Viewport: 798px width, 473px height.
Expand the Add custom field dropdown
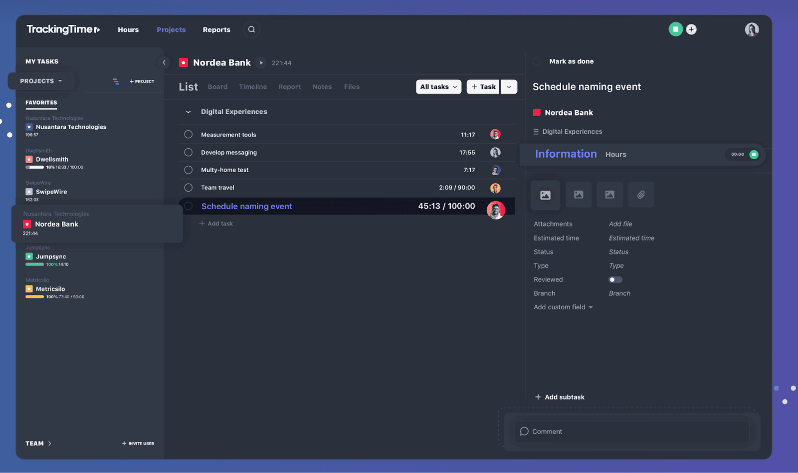[x=563, y=307]
